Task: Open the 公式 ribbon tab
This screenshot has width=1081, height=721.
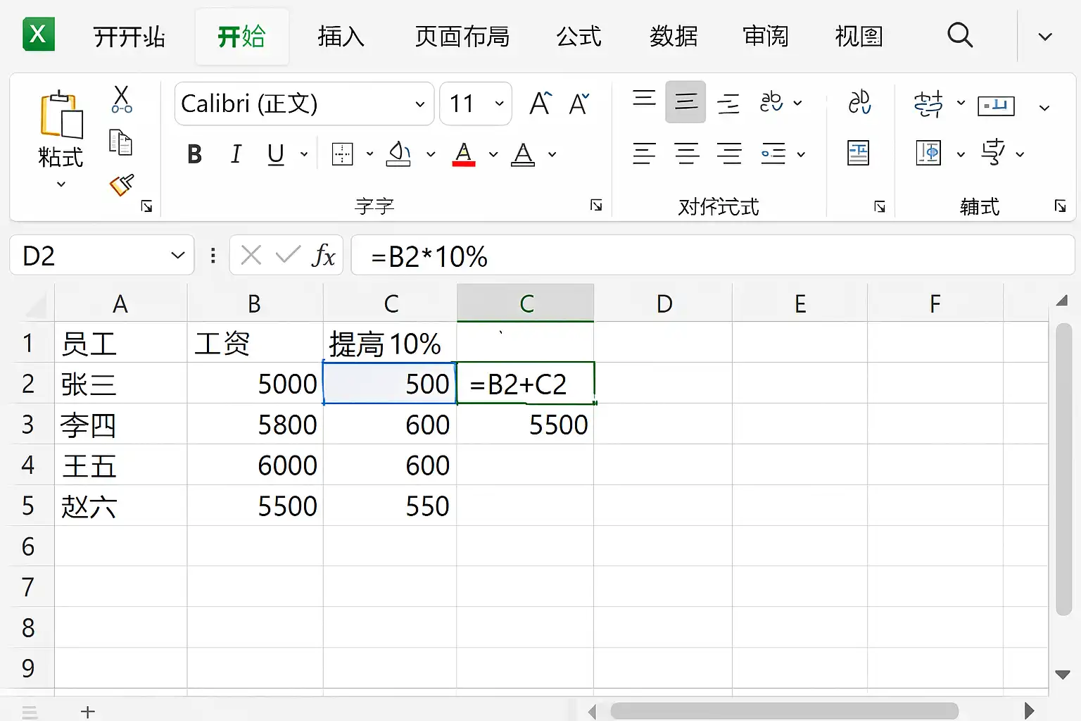Action: tap(579, 37)
